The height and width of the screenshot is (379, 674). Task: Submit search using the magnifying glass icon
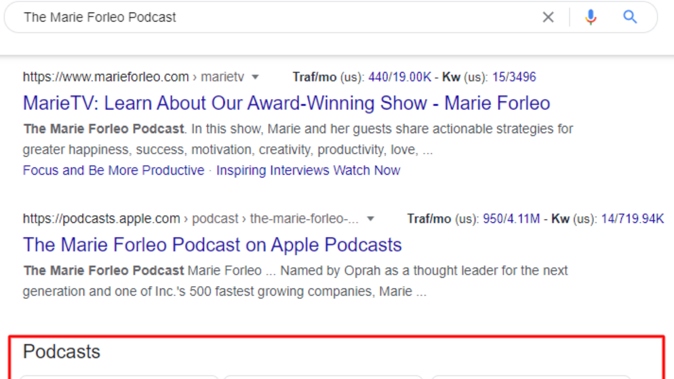(x=630, y=17)
